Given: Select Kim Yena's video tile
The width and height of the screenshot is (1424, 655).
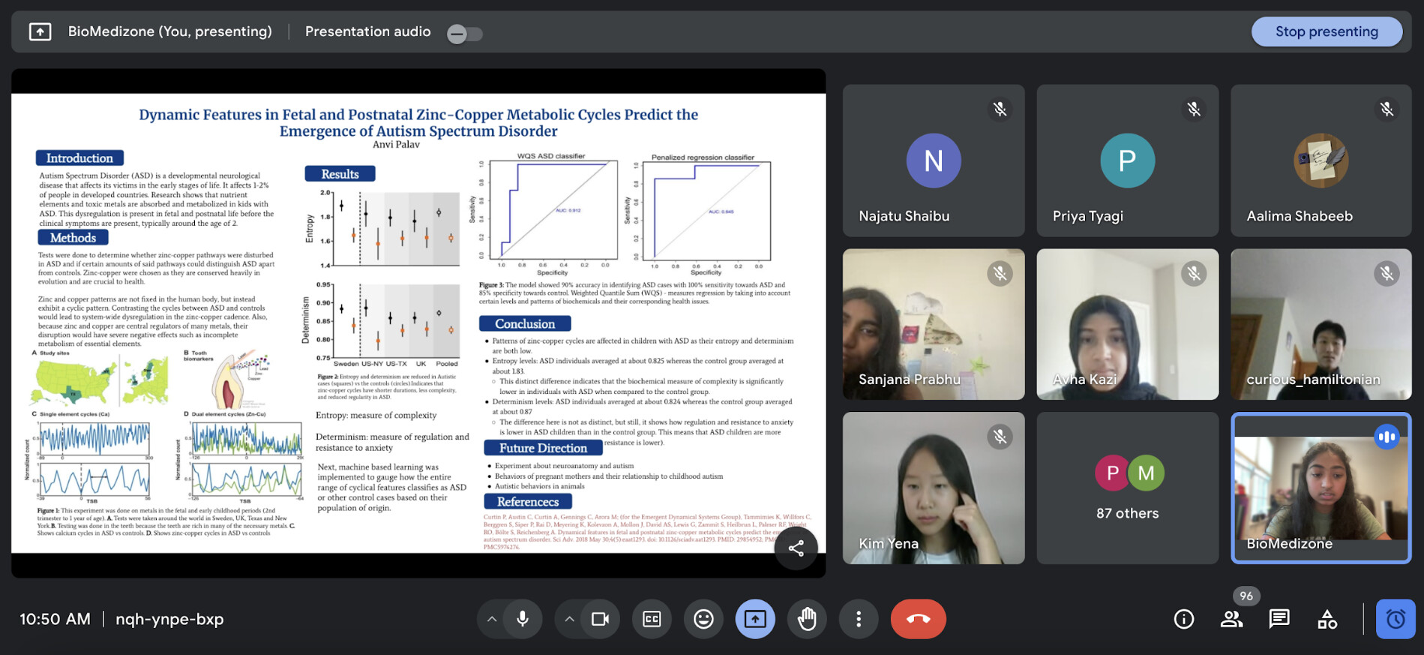Looking at the screenshot, I should tap(933, 488).
